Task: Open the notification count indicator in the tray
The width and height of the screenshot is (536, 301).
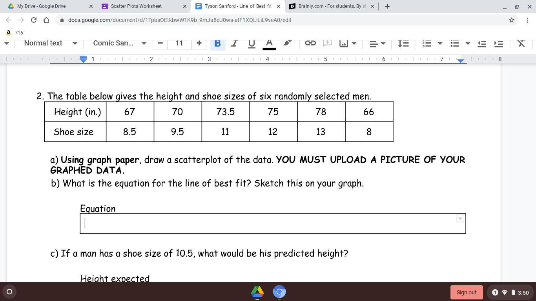Action: (x=495, y=292)
